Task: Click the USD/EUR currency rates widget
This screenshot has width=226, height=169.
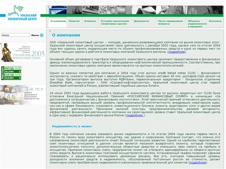Action: [x=11, y=73]
